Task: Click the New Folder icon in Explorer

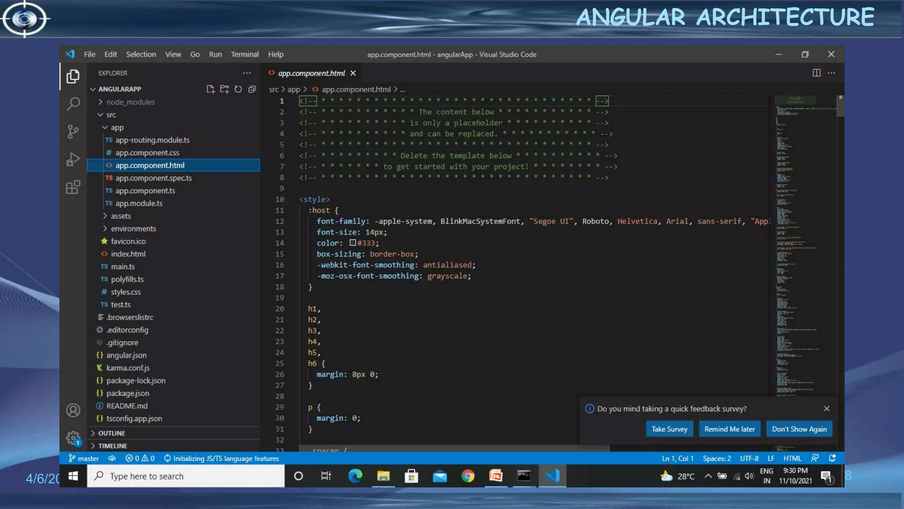Action: (224, 89)
